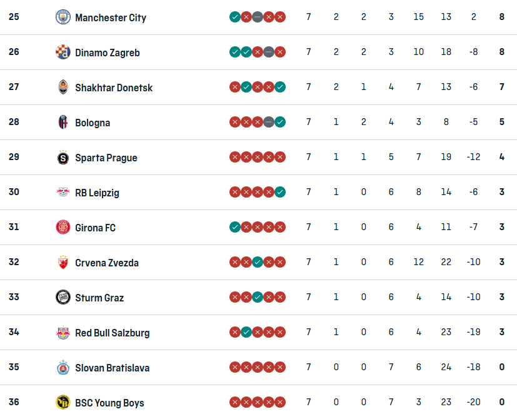Click the Sparta Prague club crest

pyautogui.click(x=63, y=157)
